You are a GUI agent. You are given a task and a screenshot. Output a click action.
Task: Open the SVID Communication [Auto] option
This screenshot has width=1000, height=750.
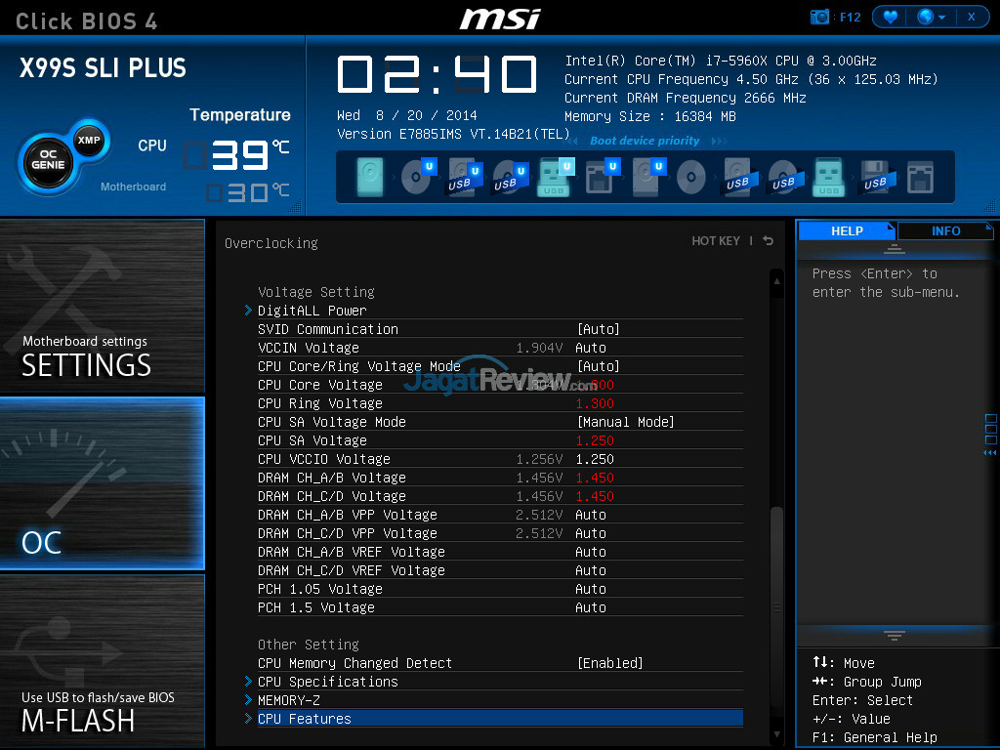click(x=599, y=329)
